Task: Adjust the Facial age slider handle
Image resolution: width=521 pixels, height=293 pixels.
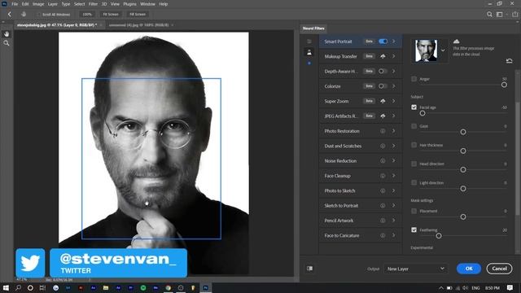Action: [422, 113]
